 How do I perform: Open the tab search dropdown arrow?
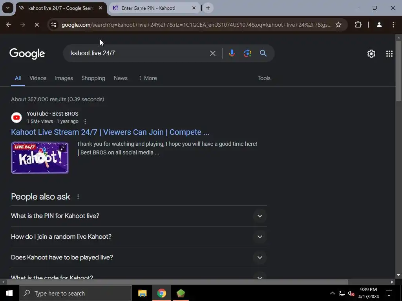click(x=8, y=8)
